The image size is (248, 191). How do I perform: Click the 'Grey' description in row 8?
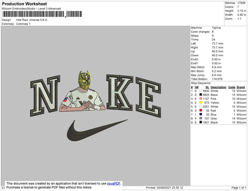click(x=214, y=119)
